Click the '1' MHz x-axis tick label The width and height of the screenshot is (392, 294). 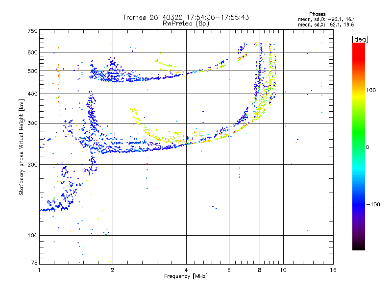tap(39, 270)
